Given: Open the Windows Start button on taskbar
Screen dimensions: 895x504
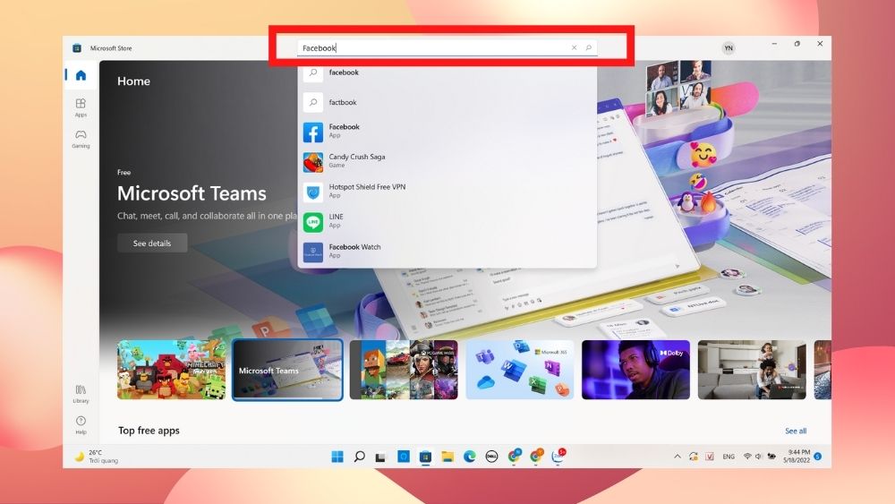Looking at the screenshot, I should pos(337,457).
